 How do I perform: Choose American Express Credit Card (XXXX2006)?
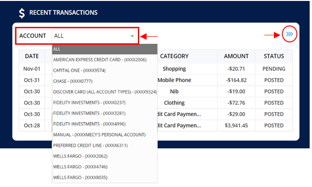(x=104, y=60)
